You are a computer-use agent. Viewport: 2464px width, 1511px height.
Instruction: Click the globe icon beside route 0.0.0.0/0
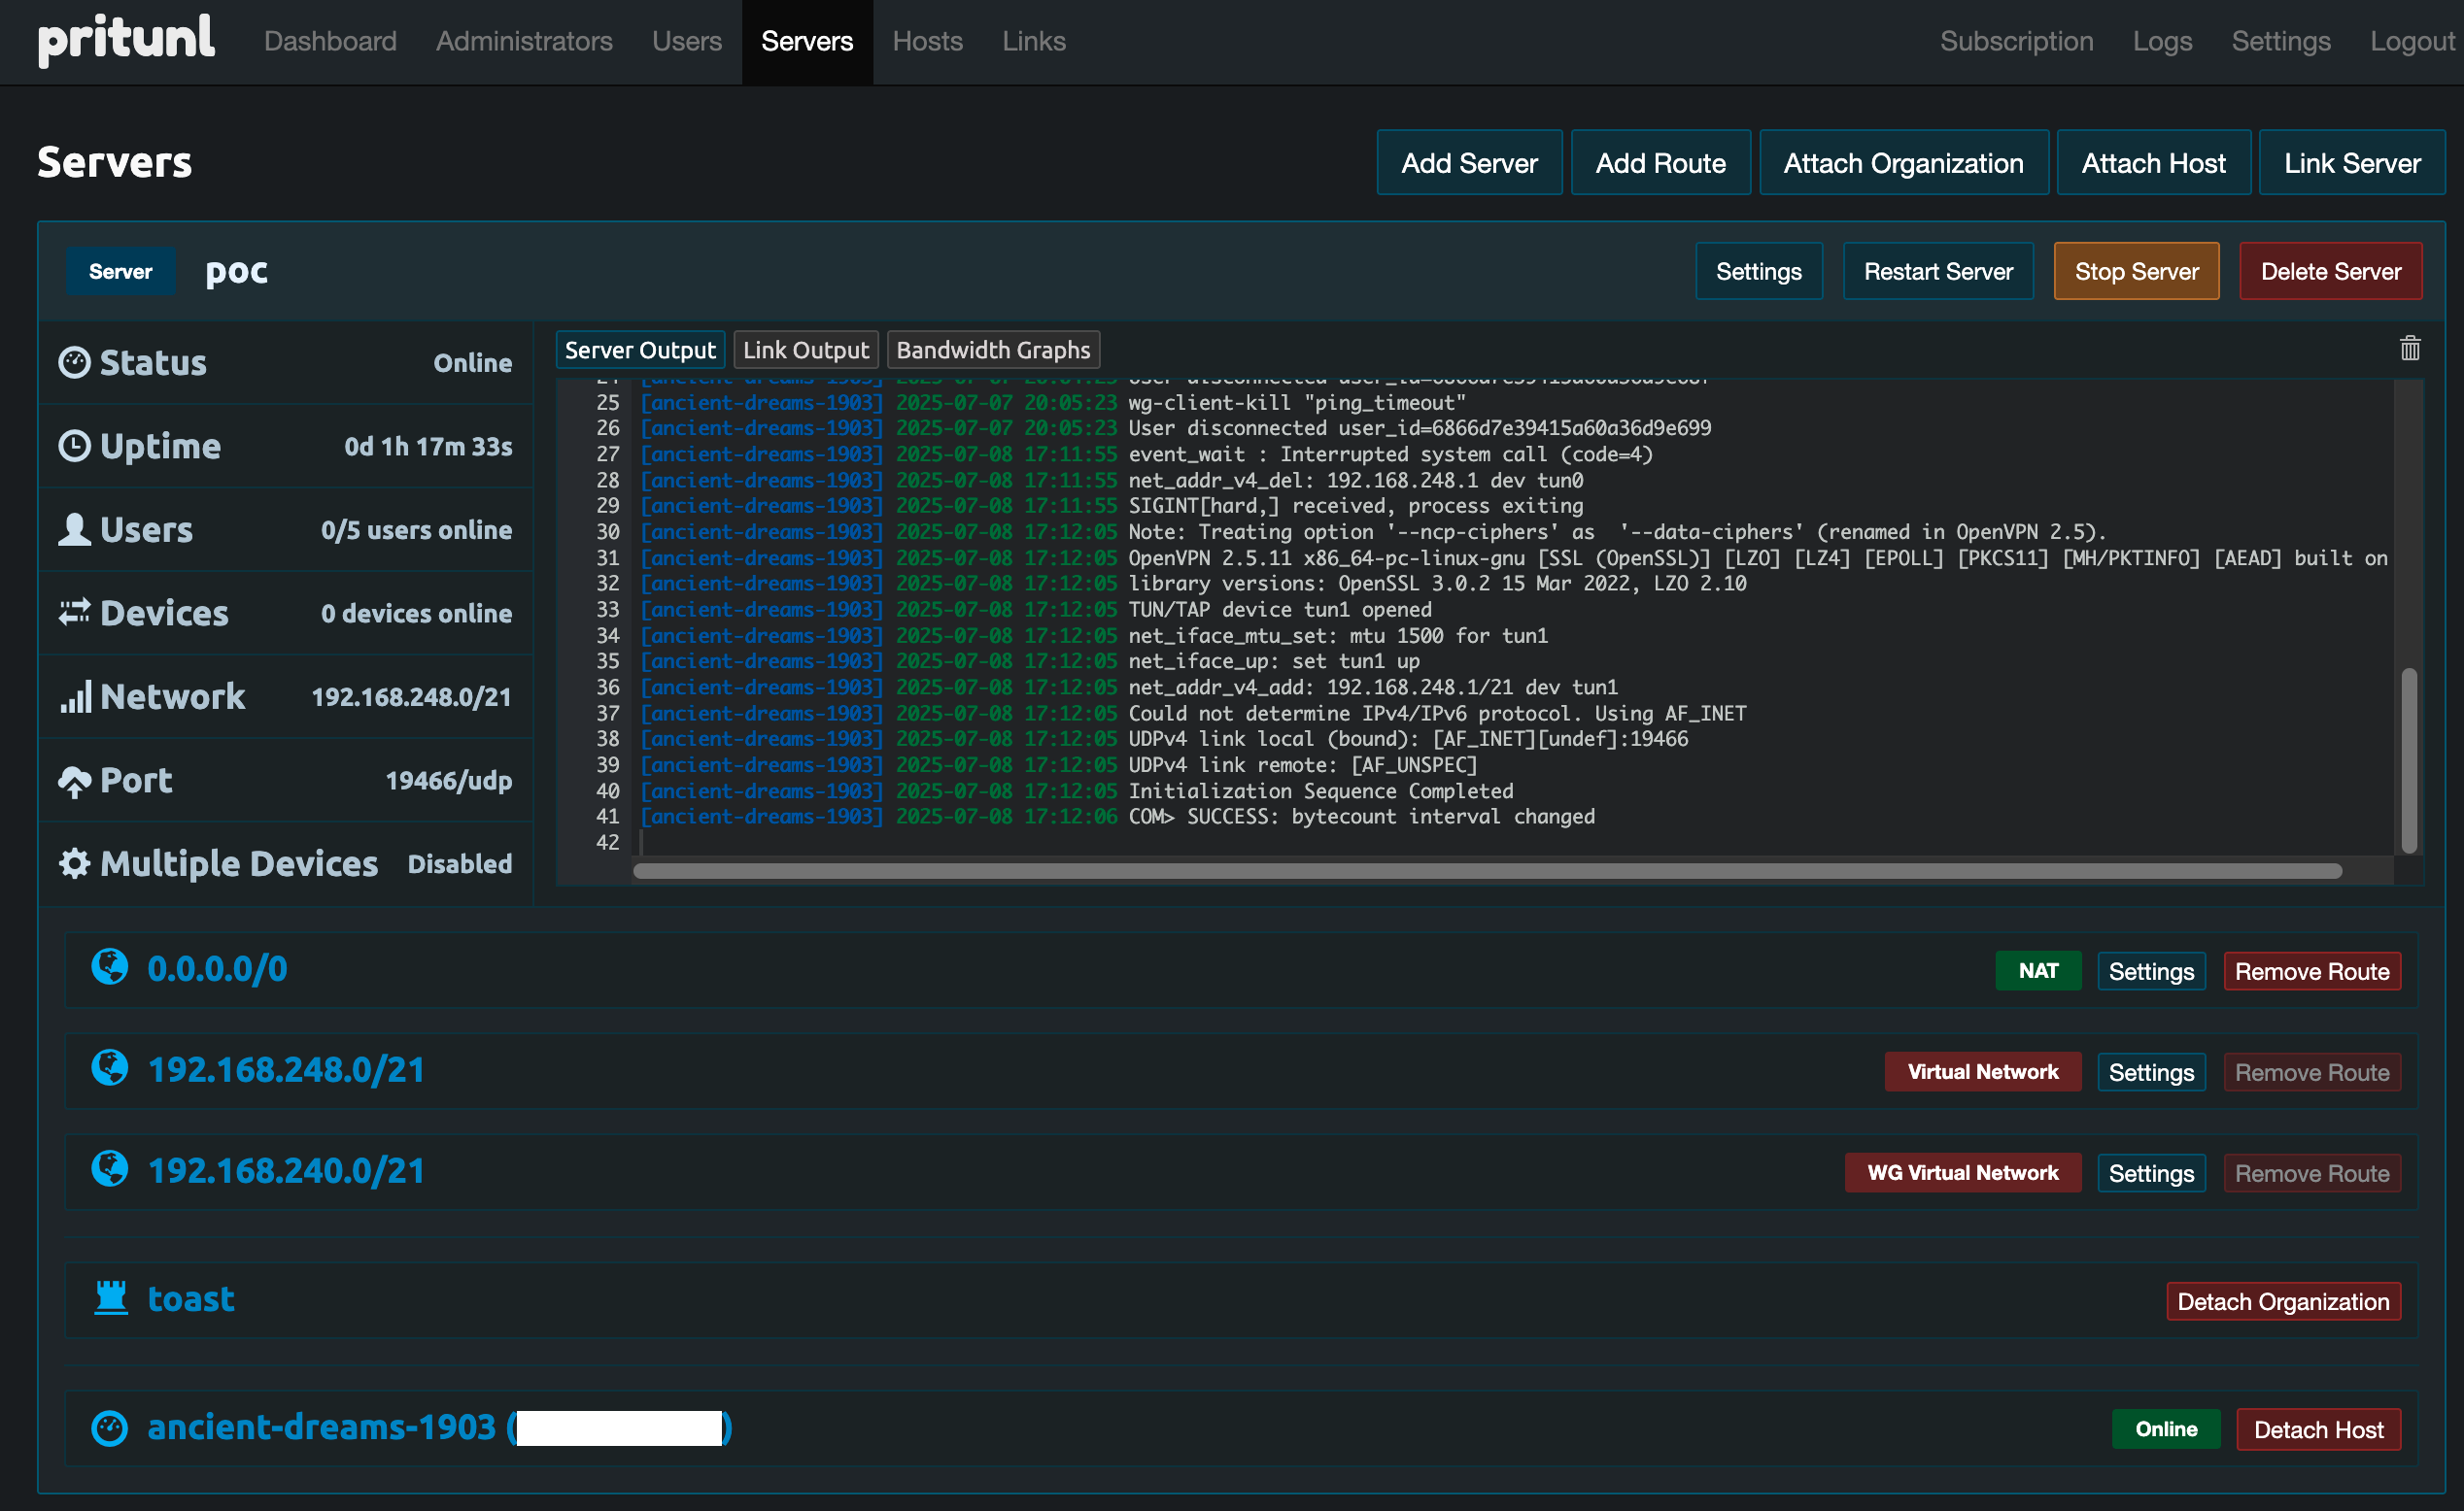pos(110,967)
